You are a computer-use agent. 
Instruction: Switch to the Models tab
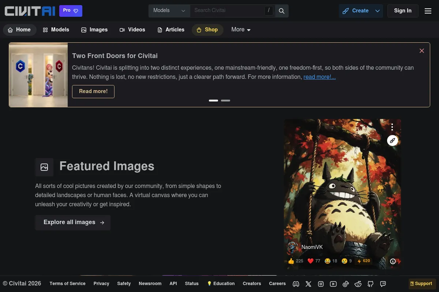pos(56,30)
